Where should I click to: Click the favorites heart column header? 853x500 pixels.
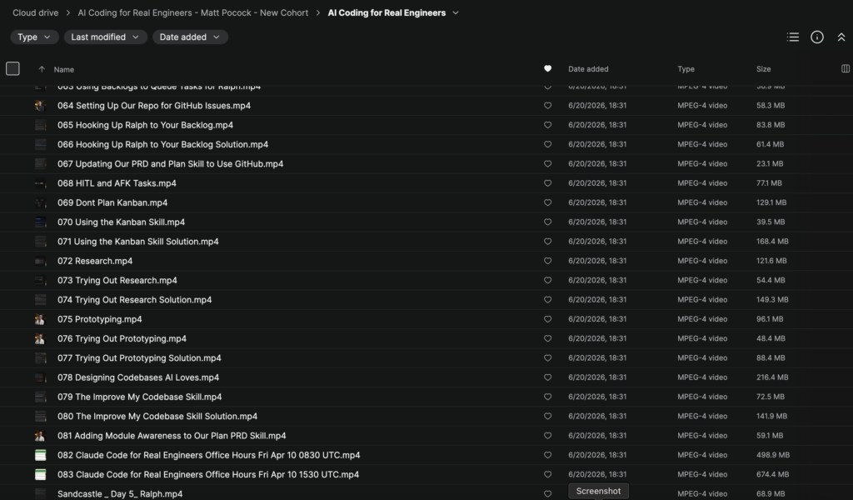click(548, 68)
